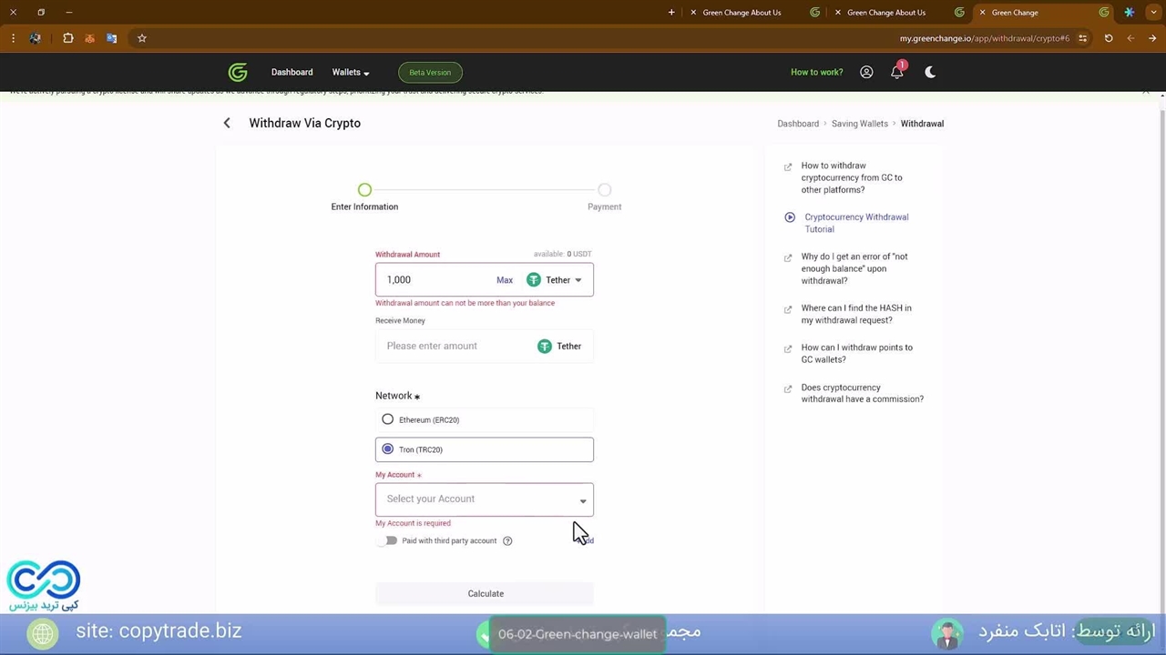Open the notifications bell
Screen dimensions: 1166x655
pos(897,73)
